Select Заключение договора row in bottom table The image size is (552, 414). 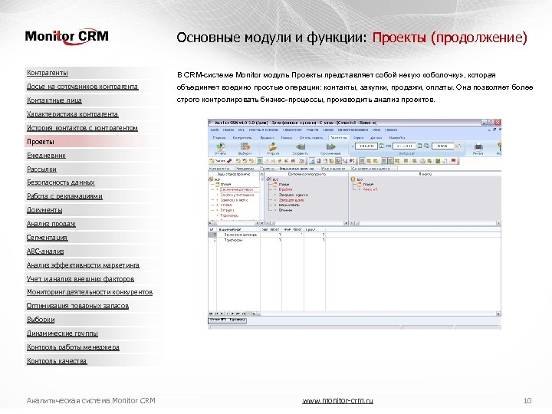[268, 235]
